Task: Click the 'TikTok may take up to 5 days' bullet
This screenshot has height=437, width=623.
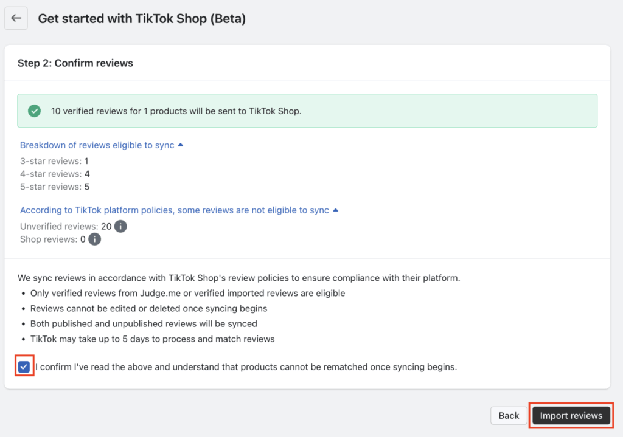Action: (x=152, y=339)
